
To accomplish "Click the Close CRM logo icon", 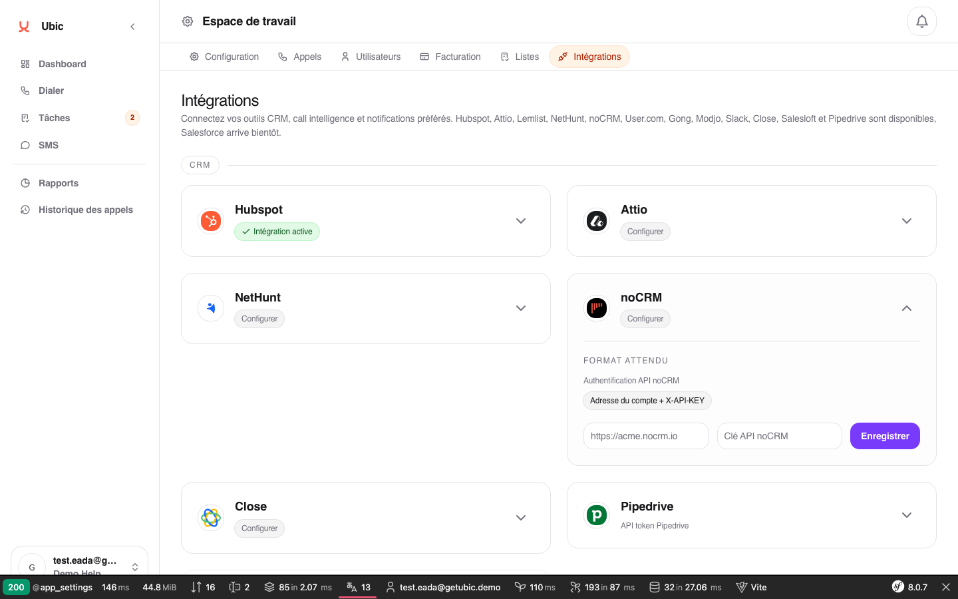I will [211, 518].
